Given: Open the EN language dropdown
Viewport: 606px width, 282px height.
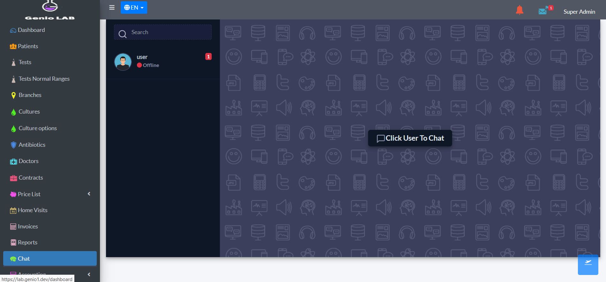Looking at the screenshot, I should (134, 7).
